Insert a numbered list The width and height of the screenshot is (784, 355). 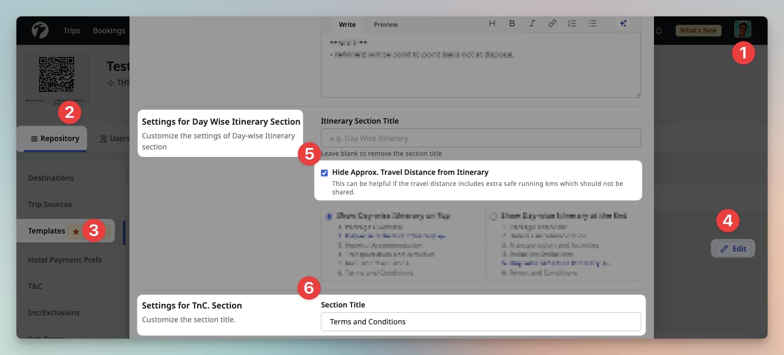572,24
